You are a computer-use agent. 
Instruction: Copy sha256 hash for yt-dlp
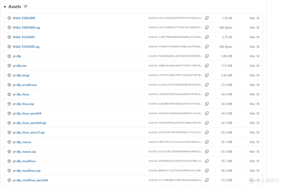(x=207, y=56)
